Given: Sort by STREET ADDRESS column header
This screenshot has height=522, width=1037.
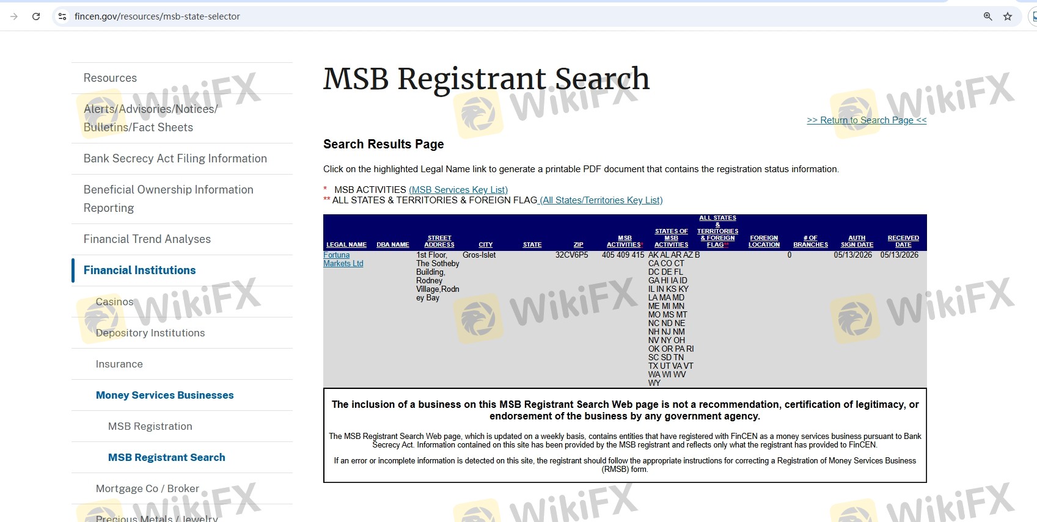Looking at the screenshot, I should [439, 242].
